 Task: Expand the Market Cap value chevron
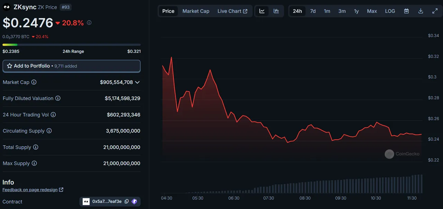137,82
